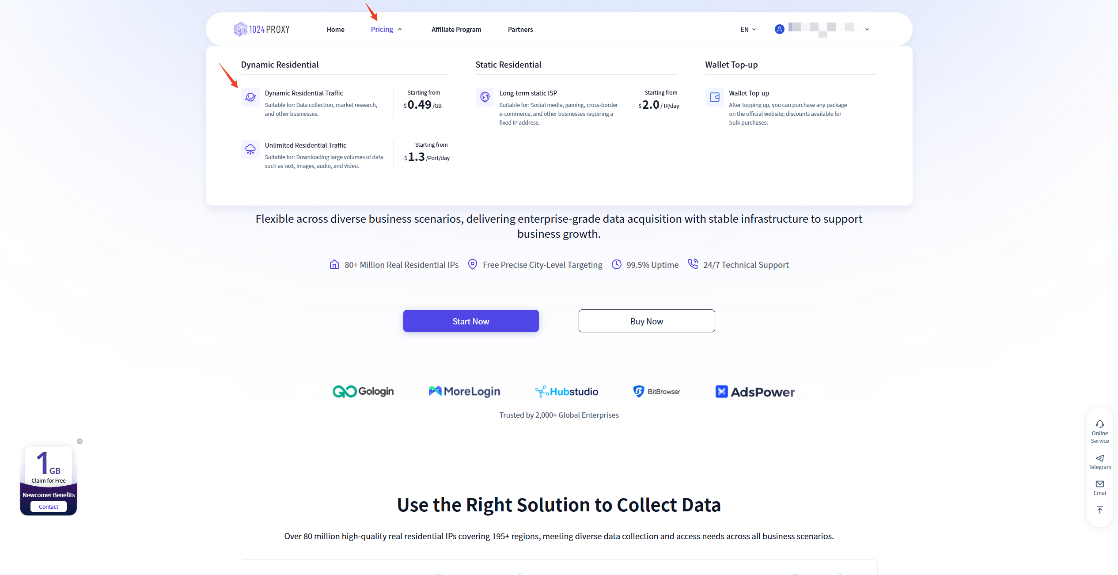The width and height of the screenshot is (1118, 575).
Task: Click the Buy Now button
Action: click(x=646, y=321)
